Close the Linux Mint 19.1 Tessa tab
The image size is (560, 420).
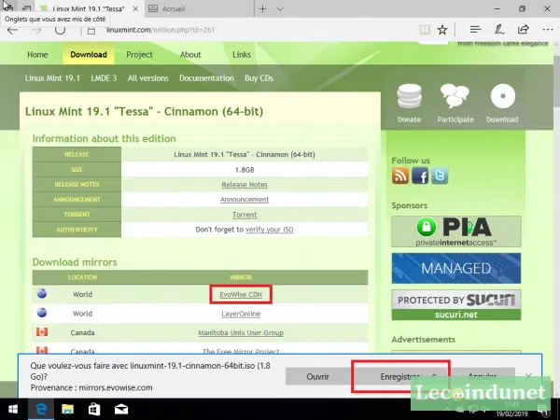pos(135,9)
